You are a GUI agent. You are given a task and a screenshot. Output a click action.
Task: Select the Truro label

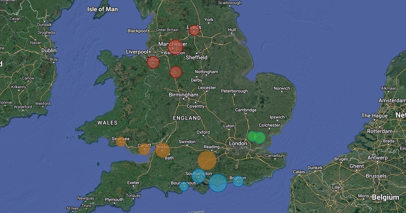[86, 206]
